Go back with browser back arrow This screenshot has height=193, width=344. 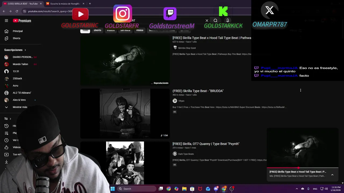[x=4, y=11]
